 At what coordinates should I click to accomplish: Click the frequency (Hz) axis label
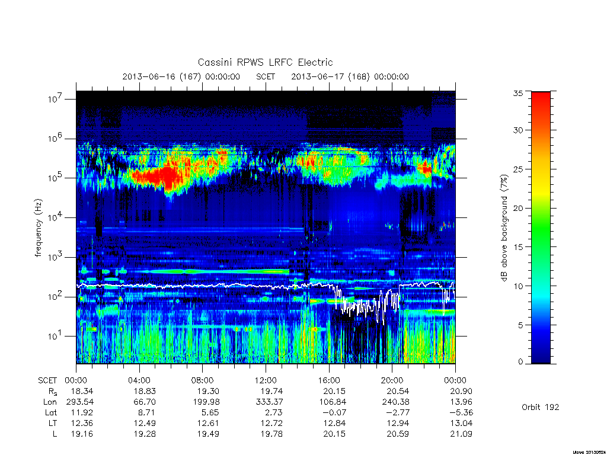(38, 228)
